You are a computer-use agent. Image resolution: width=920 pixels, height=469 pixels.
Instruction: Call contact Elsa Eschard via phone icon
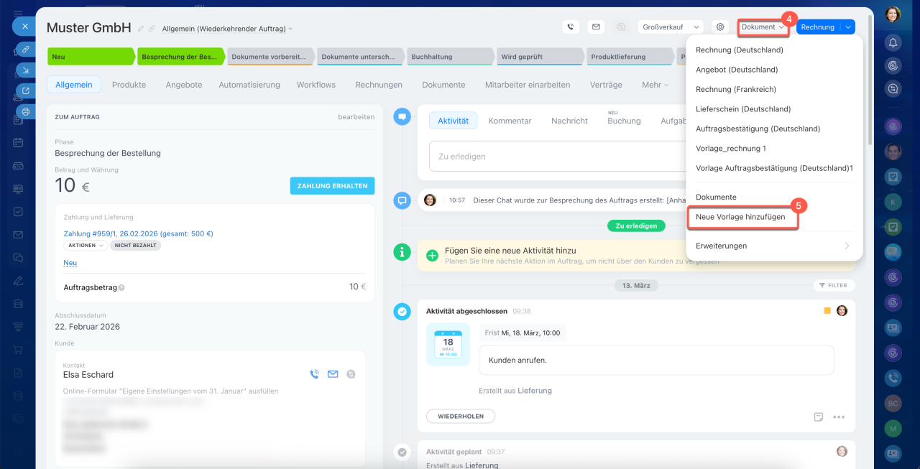(x=314, y=374)
